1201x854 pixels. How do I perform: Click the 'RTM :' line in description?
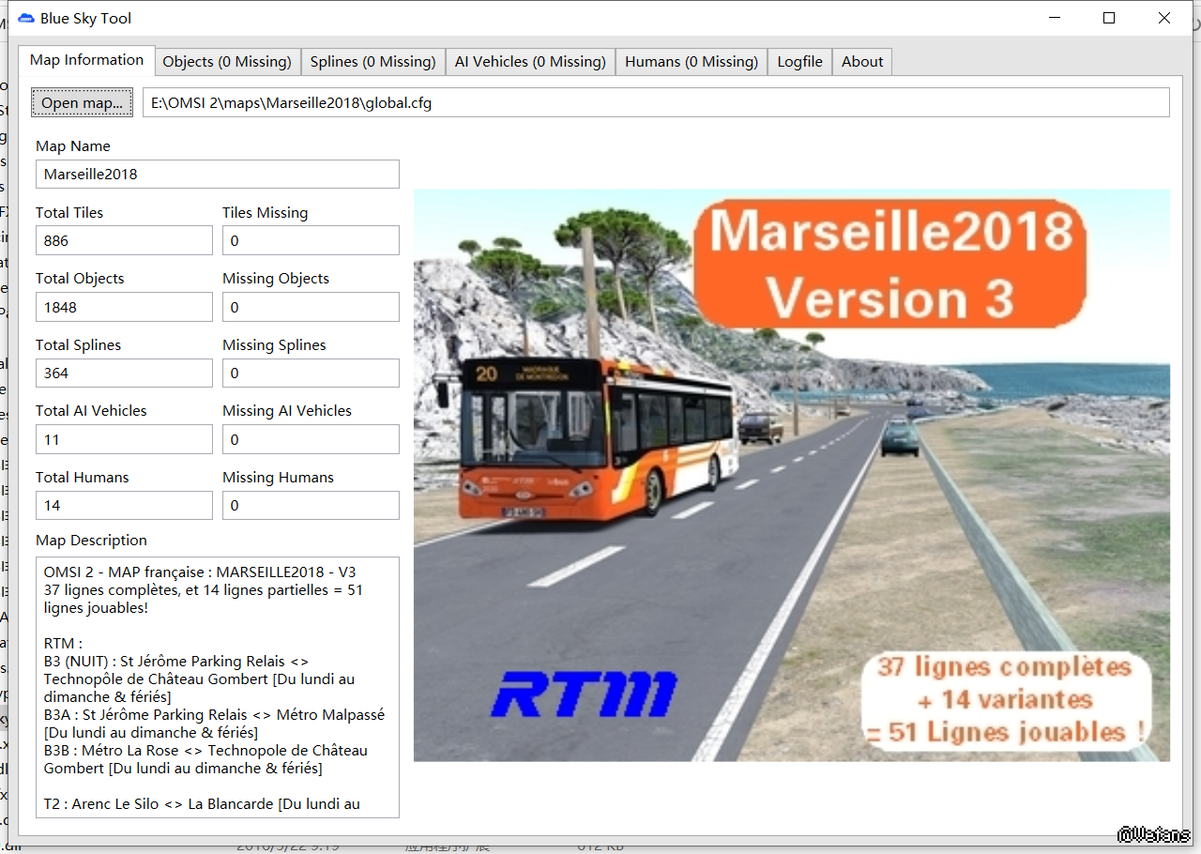click(x=64, y=644)
